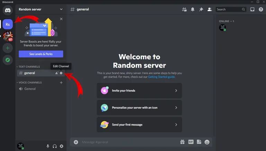Open Edit Channel gear for general

(x=61, y=73)
